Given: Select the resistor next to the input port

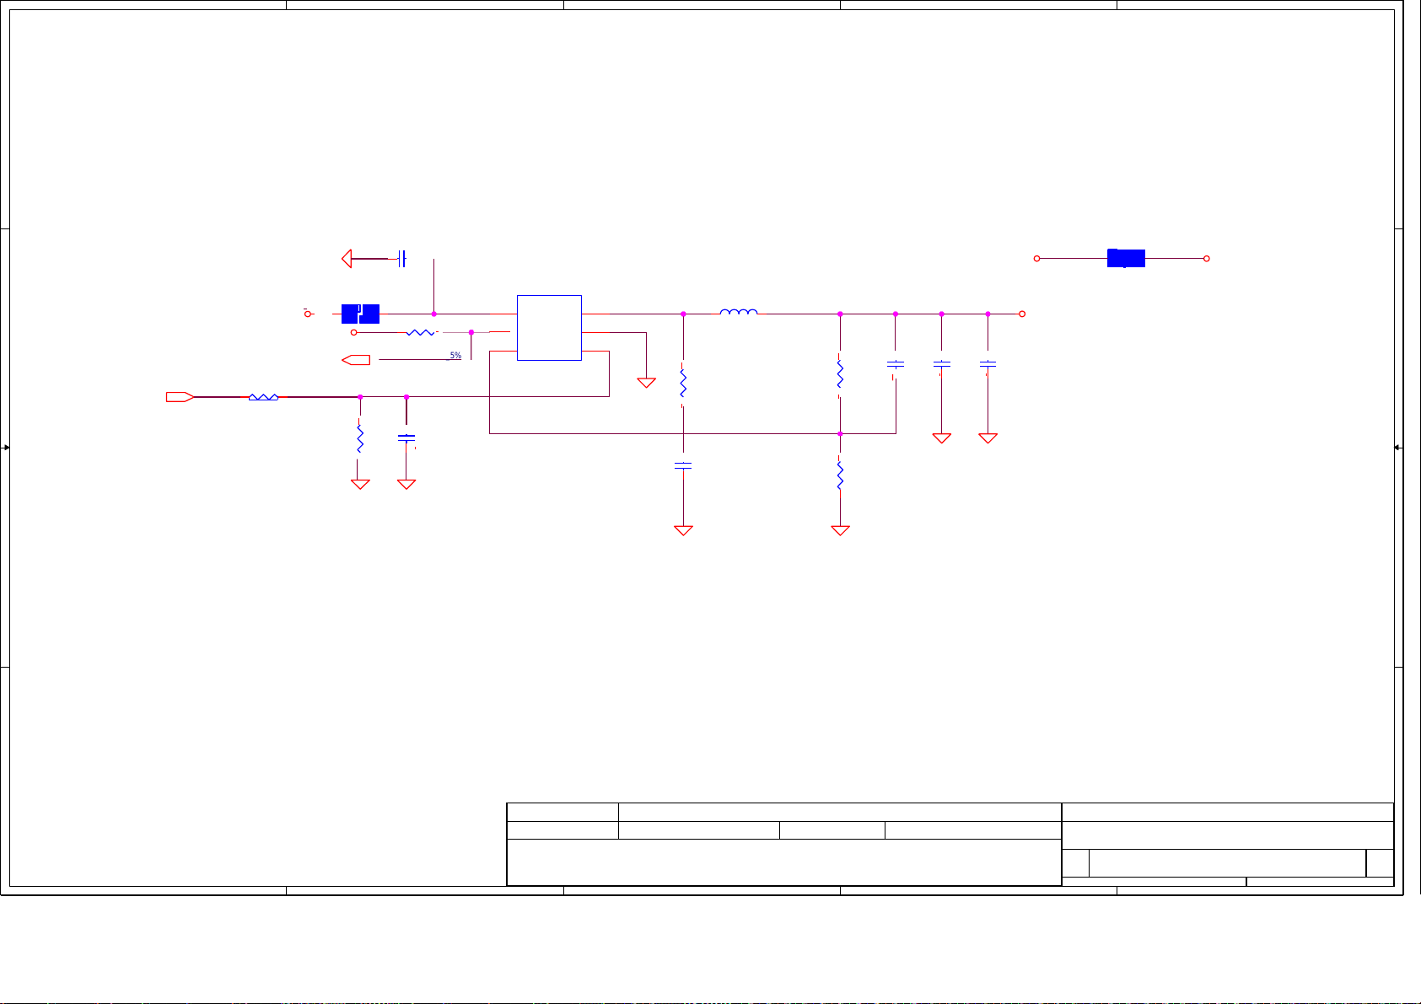Looking at the screenshot, I should (263, 397).
